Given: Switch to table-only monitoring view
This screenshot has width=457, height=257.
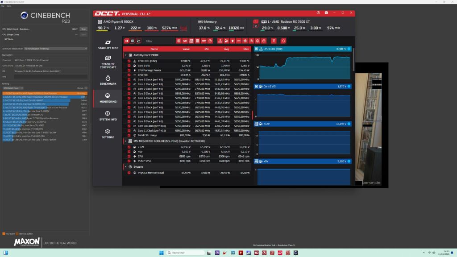Looking at the screenshot, I should coord(133,41).
